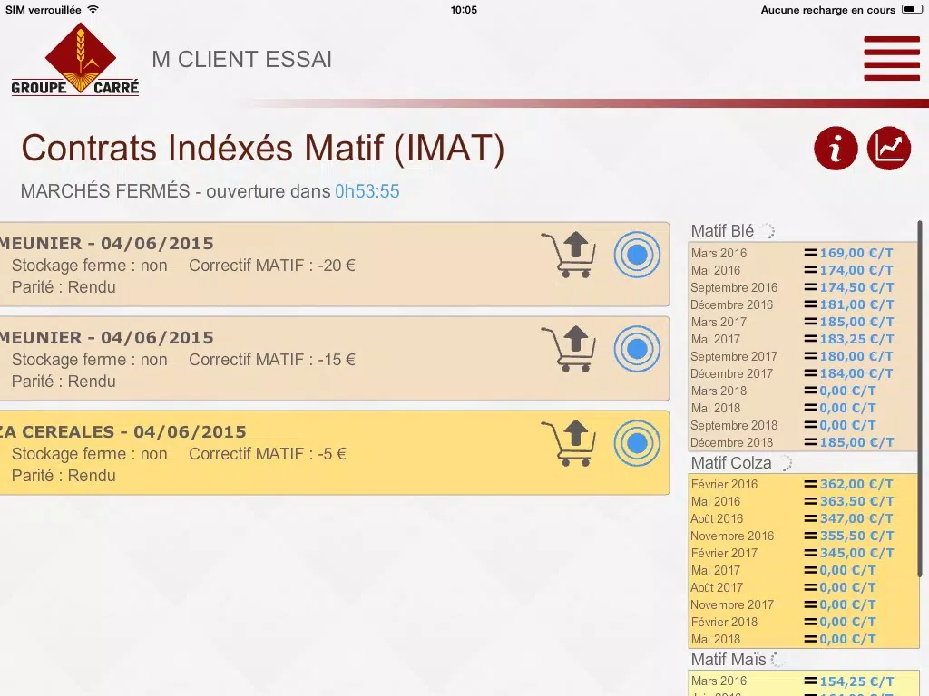Tap the Matif Maïs refresh spinner
The image size is (929, 696).
[778, 660]
